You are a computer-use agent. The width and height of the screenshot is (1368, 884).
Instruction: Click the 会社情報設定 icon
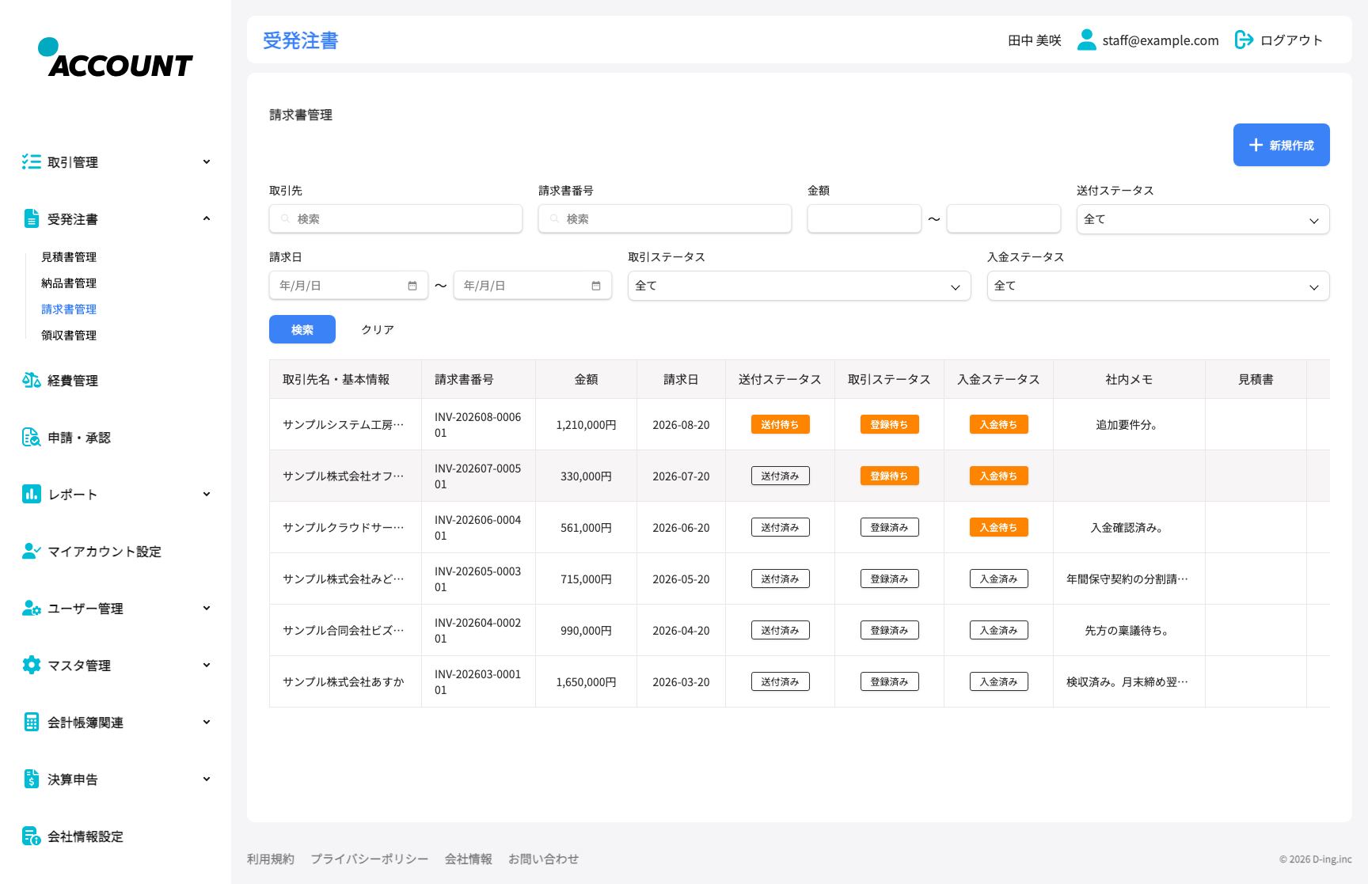[x=32, y=837]
